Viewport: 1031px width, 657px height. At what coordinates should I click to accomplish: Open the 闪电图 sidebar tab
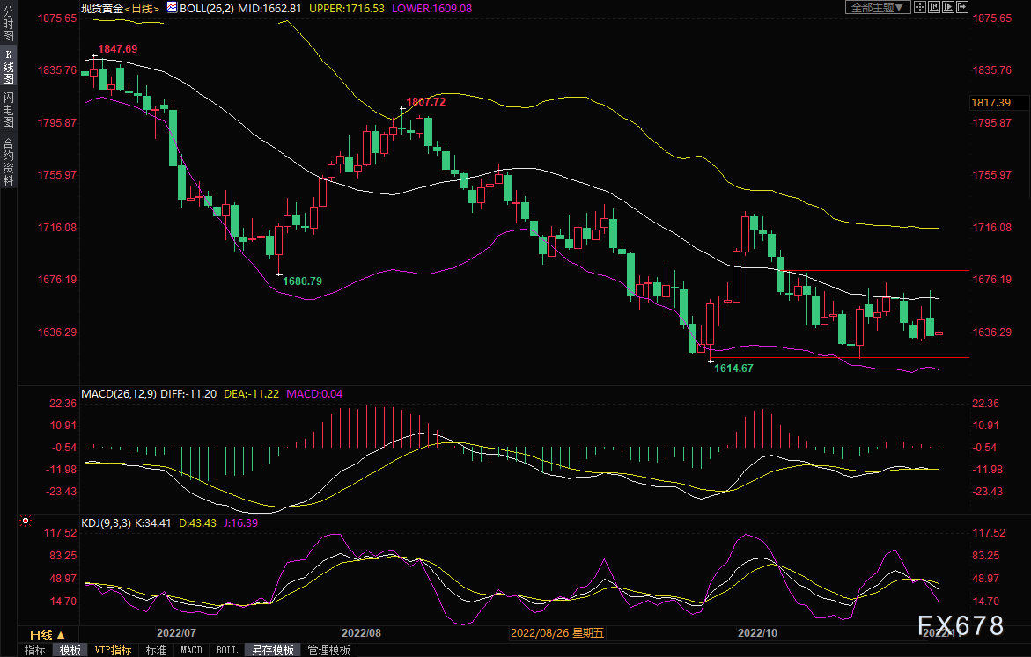[x=8, y=110]
